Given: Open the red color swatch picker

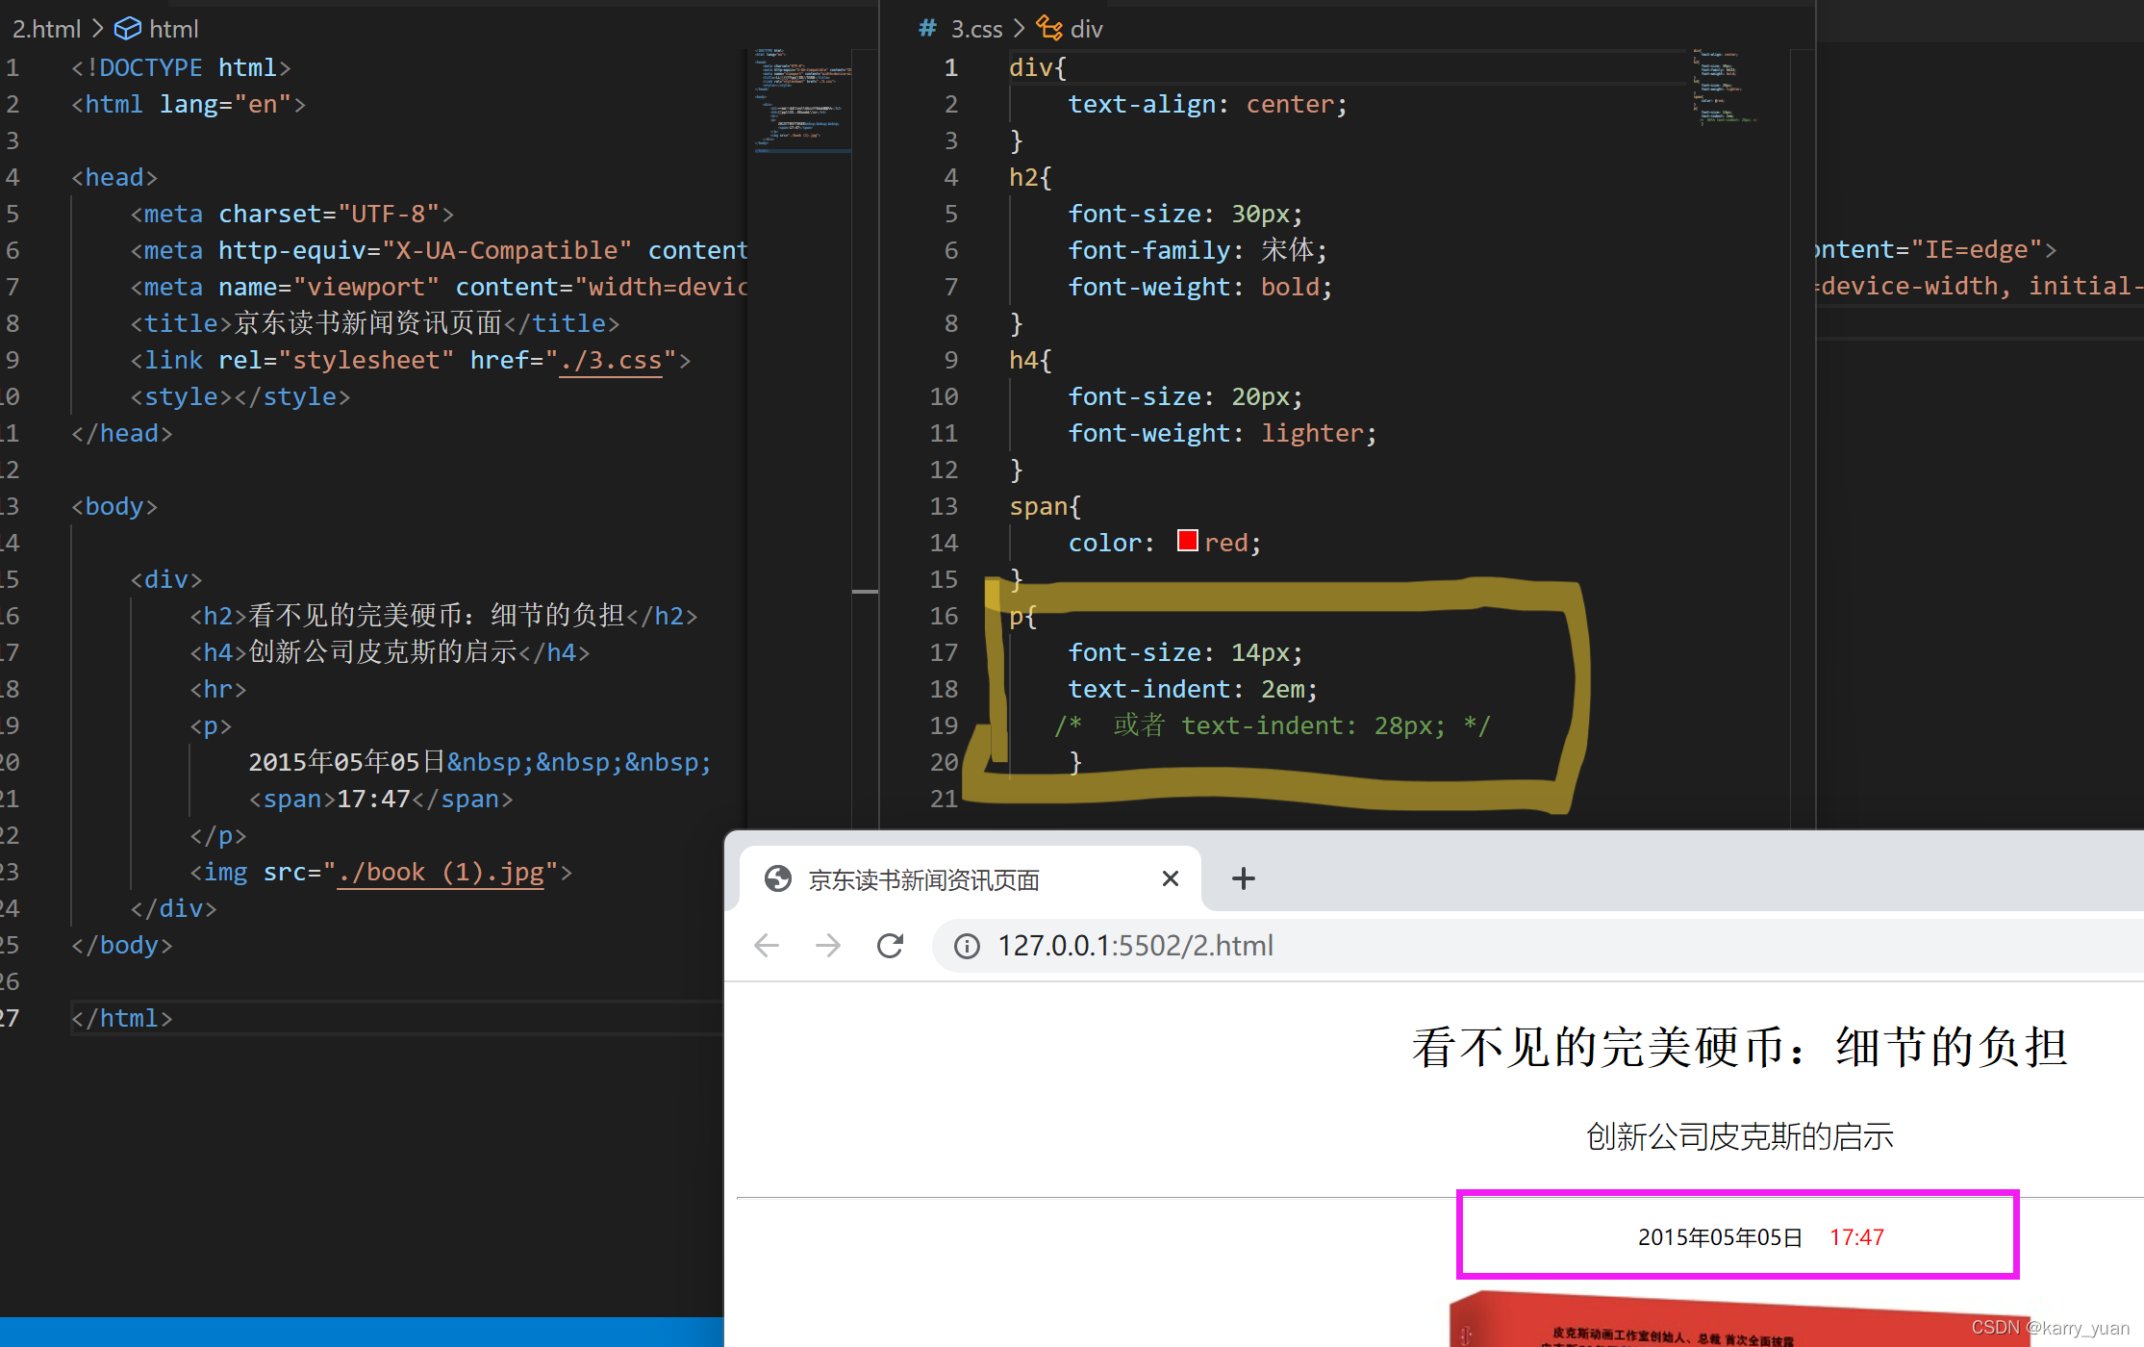Looking at the screenshot, I should coord(1187,542).
